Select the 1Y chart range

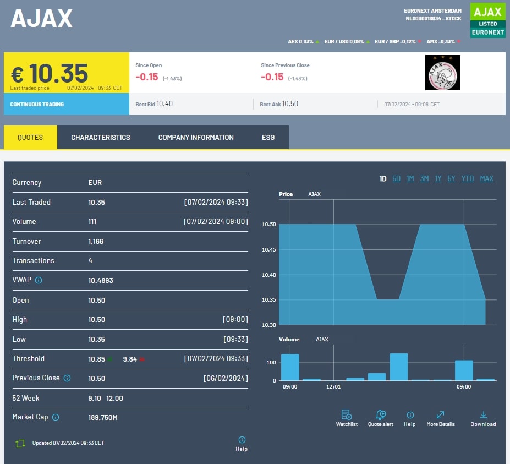[x=438, y=179]
